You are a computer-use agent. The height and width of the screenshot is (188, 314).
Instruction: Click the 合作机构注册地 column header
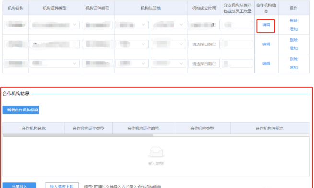270,128
